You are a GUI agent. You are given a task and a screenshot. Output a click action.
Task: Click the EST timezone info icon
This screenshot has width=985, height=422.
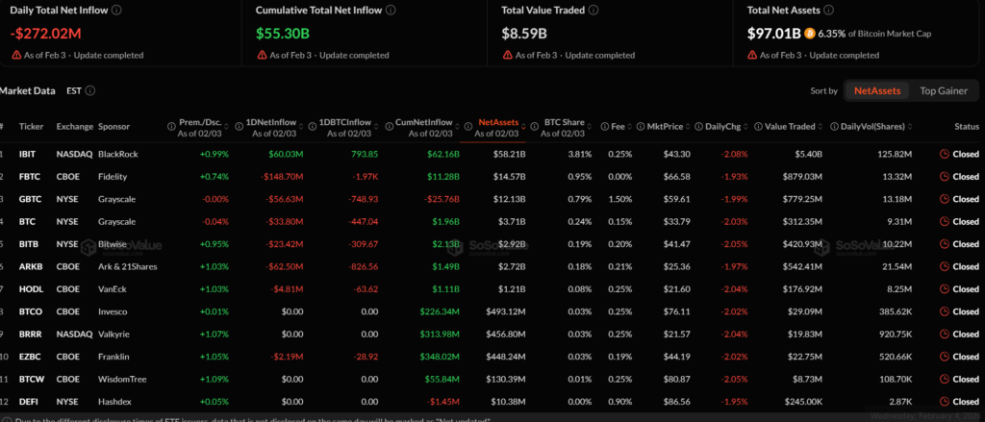click(x=89, y=90)
